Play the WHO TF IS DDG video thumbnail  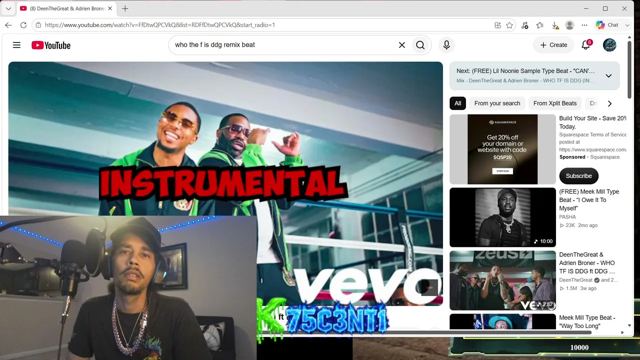pos(502,280)
